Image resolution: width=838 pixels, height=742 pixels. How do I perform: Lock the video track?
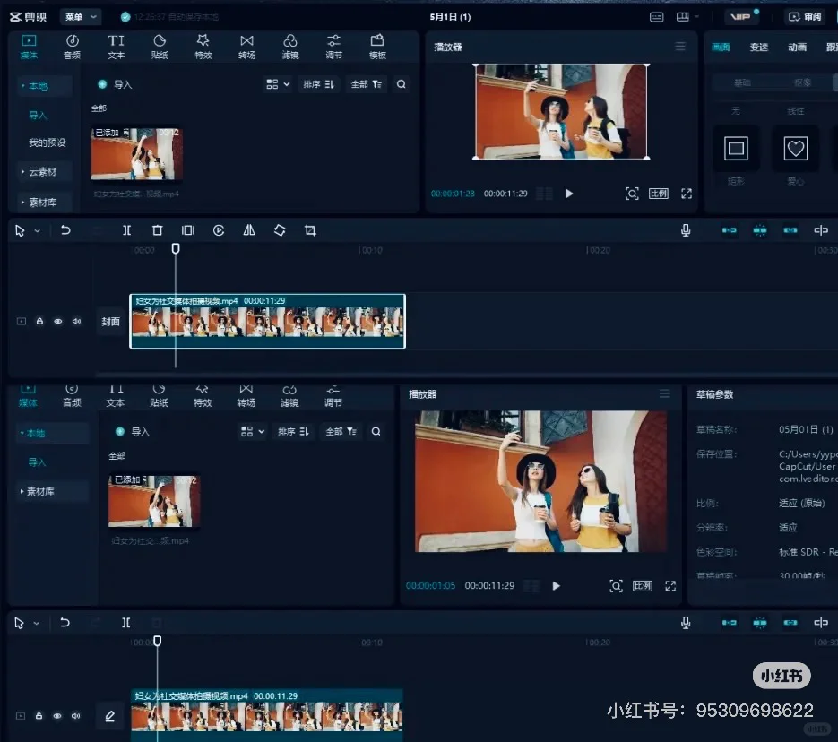coord(39,321)
